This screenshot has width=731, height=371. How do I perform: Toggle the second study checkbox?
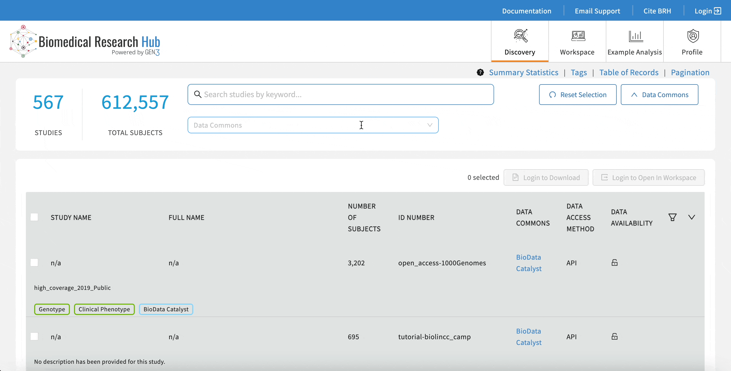pos(34,336)
